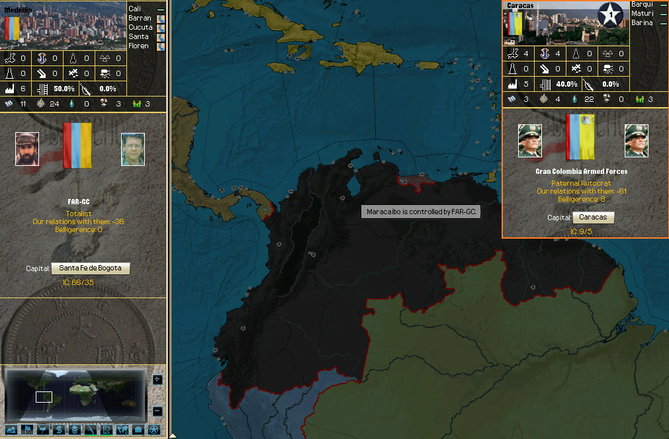Go to adjacent province Cucuta
669x439 pixels.
pyautogui.click(x=140, y=27)
